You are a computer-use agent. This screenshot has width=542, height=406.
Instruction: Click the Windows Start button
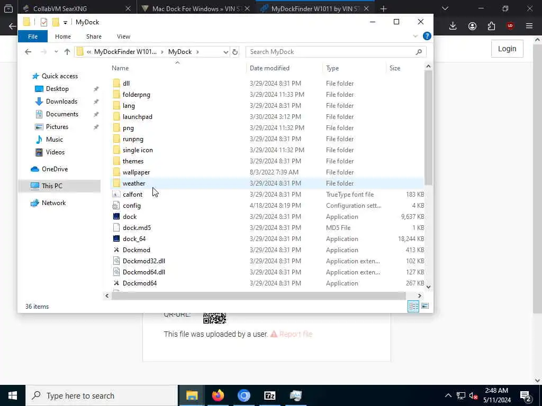(13, 395)
